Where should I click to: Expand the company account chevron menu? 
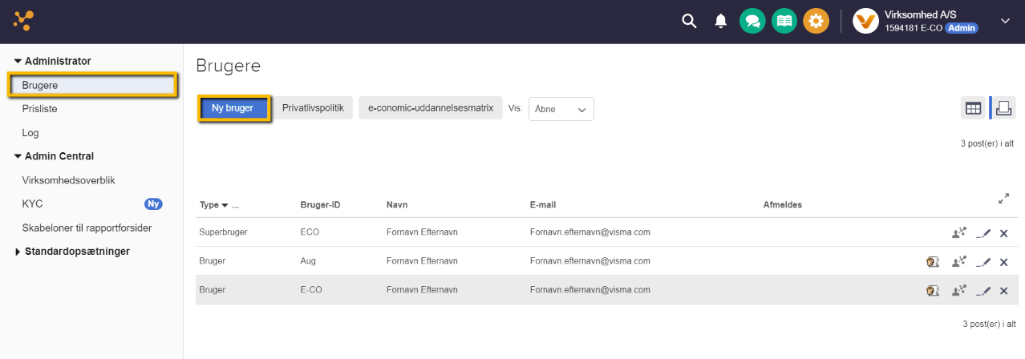tap(1005, 22)
